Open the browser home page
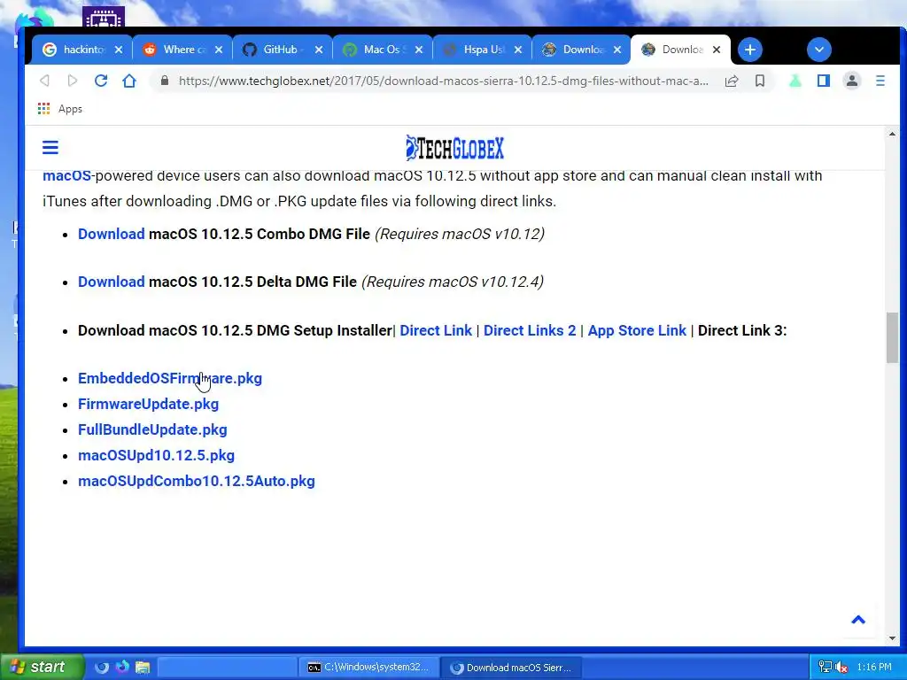Image resolution: width=907 pixels, height=680 pixels. [x=129, y=81]
